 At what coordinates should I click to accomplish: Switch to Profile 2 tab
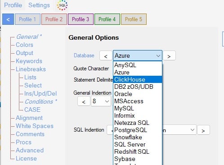click(54, 19)
